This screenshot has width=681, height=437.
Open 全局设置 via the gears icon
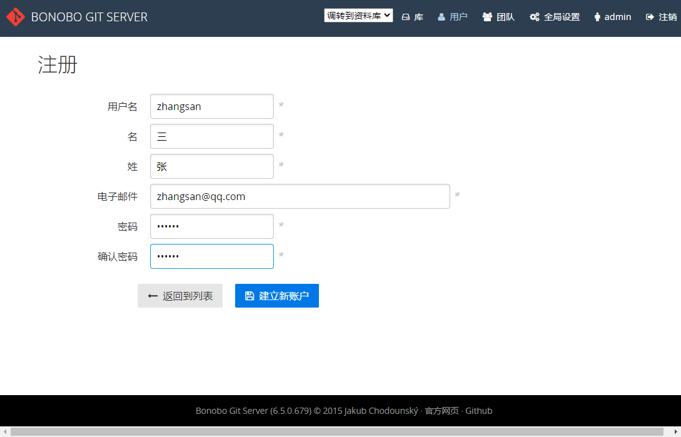click(x=535, y=17)
